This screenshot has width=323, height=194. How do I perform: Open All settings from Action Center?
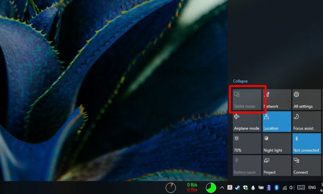pyautogui.click(x=306, y=99)
